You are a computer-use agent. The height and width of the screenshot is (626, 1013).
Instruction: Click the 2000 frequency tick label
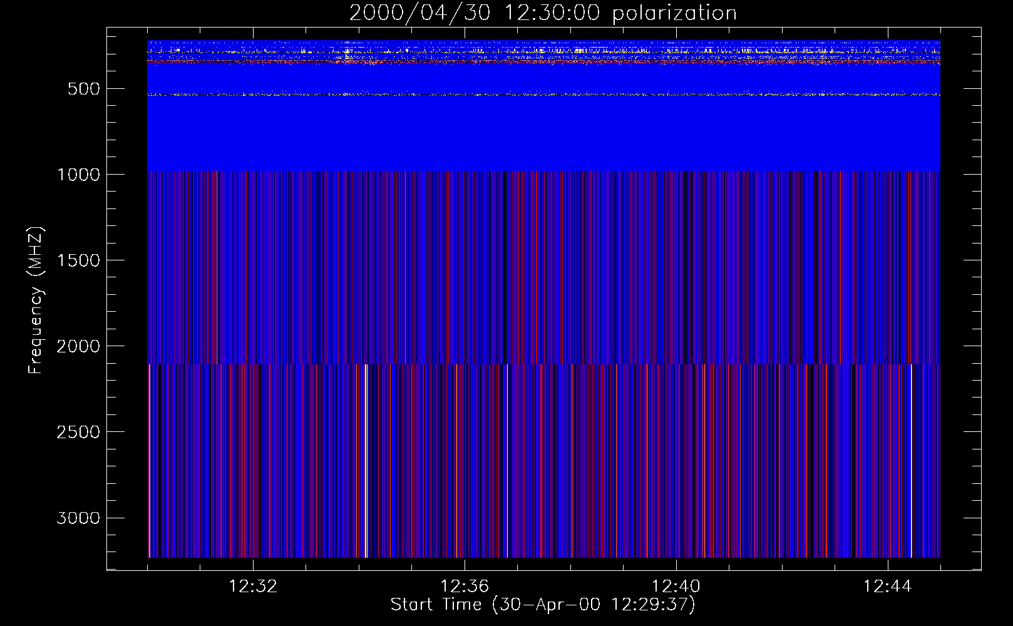click(78, 346)
